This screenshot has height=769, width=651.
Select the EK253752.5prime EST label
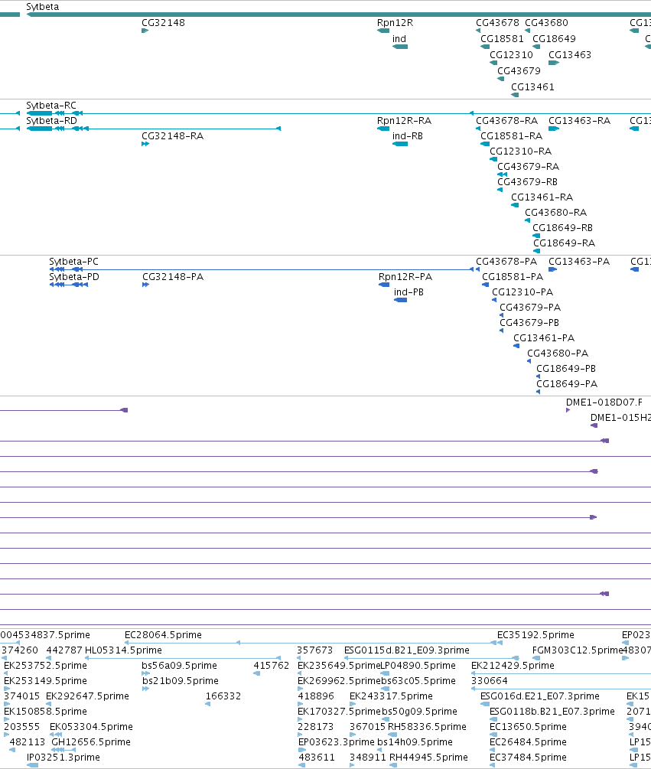pos(46,666)
